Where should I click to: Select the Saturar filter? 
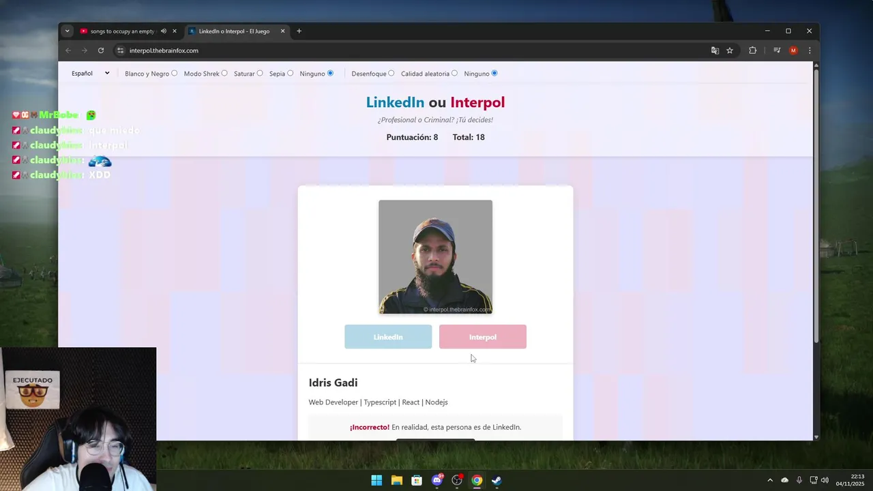[x=260, y=73]
